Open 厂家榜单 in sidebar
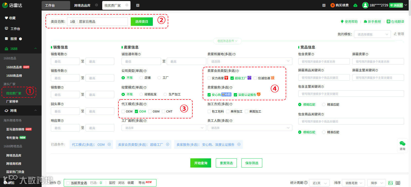Image resolution: width=411 pixels, height=187 pixels. tap(12, 102)
